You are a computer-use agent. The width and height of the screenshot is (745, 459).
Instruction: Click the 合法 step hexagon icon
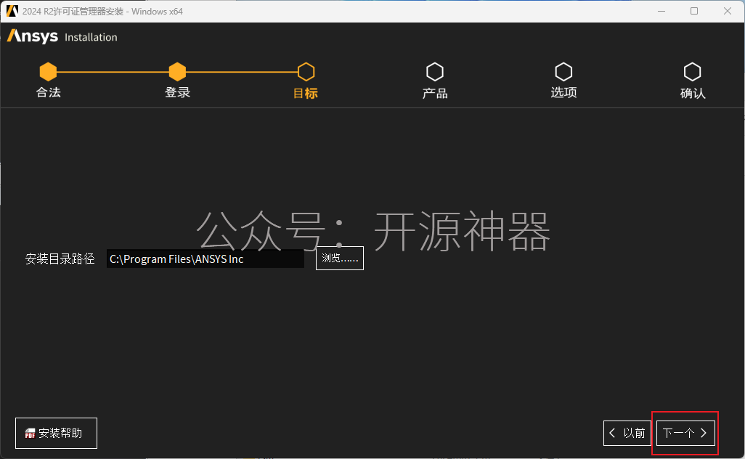coord(48,72)
